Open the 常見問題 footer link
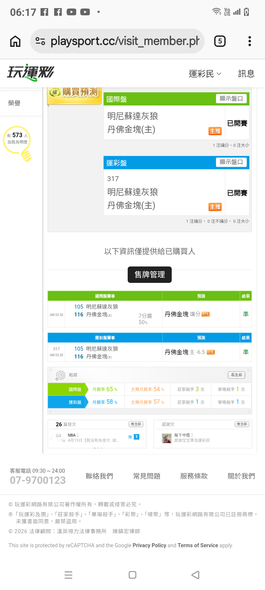Screen dimensions: 265x590 [x=147, y=476]
